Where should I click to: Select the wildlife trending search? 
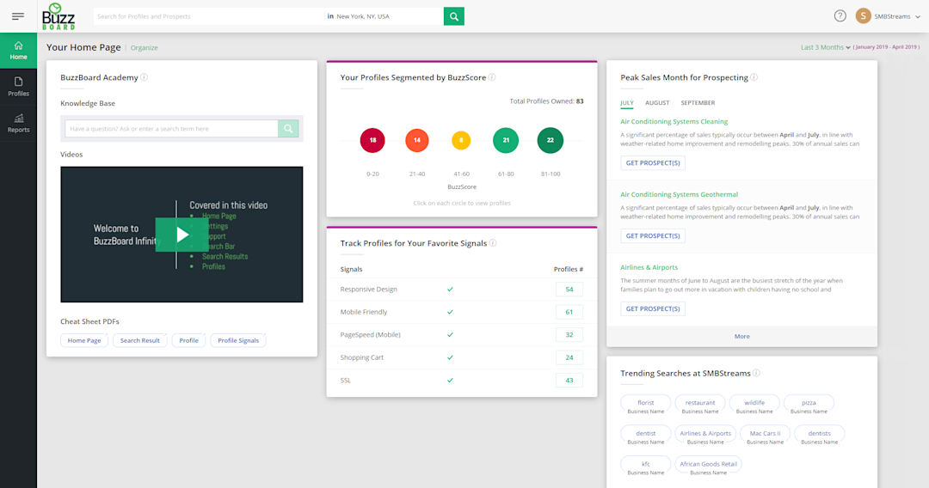tap(754, 403)
